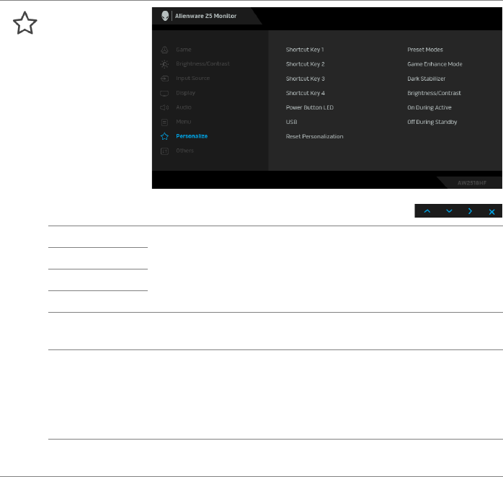This screenshot has height=477, width=503.
Task: Click the Alienware 25 Monitor title
Action: coord(205,16)
